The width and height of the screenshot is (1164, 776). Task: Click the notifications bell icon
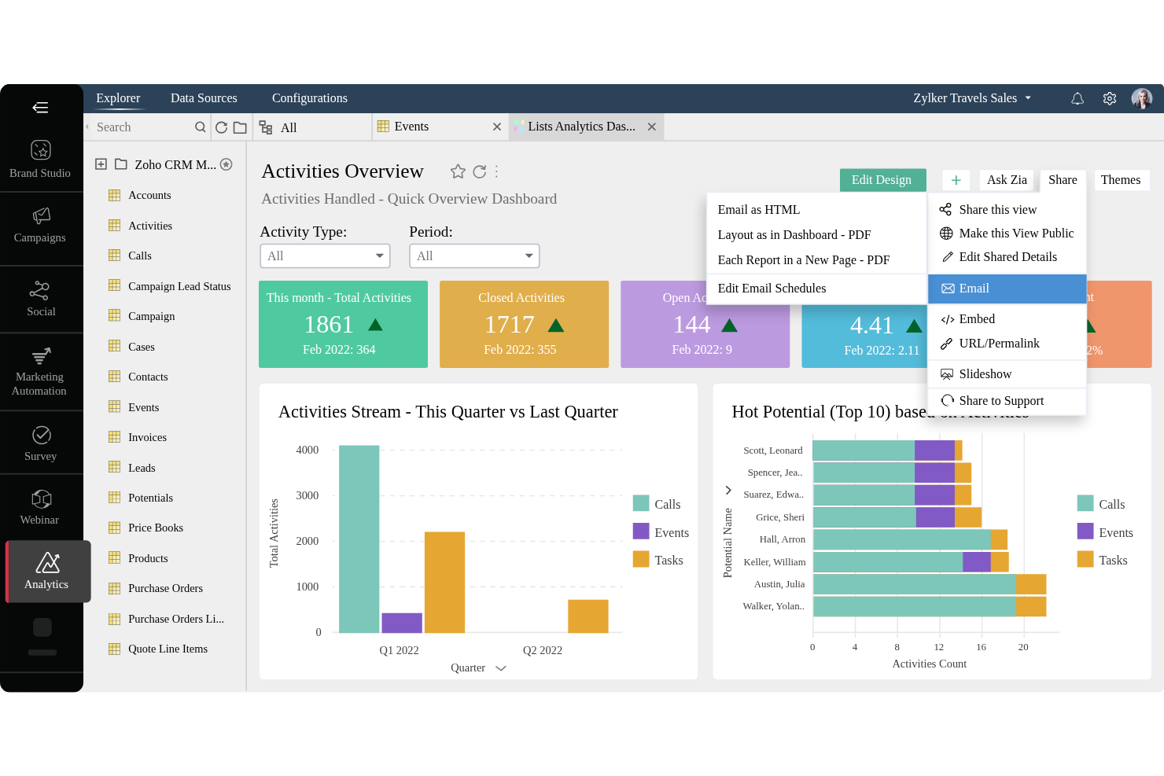point(1077,98)
